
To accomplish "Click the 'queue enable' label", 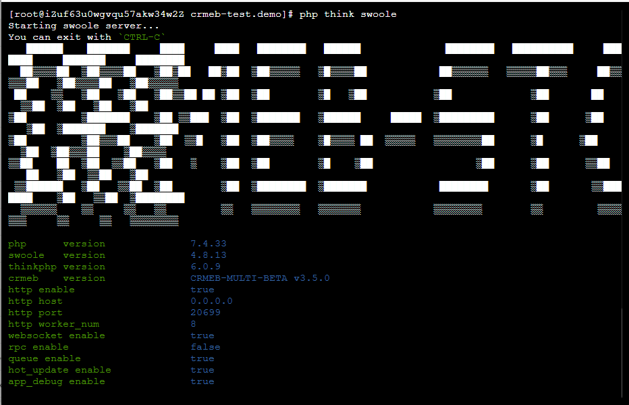I will pos(45,358).
